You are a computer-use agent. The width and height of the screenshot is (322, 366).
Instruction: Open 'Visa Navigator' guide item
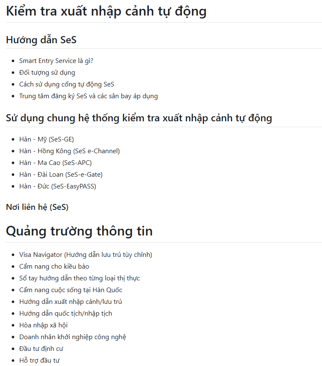[86, 255]
